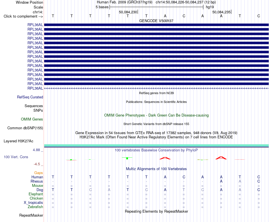The image size is (269, 222).
Task: Open Publications: Sequences in Scientific Articles title
Action: [x=156, y=102]
